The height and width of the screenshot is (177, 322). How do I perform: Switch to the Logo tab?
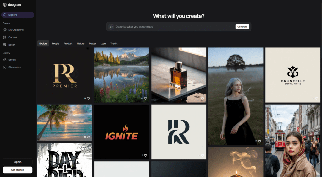(x=103, y=44)
